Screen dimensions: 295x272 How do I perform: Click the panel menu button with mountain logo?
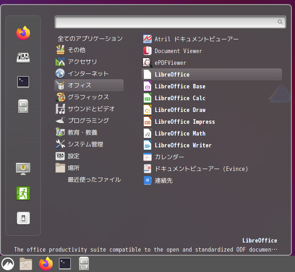8,264
